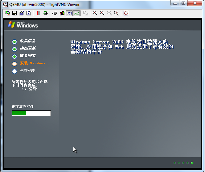This screenshot has width=205, height=172.
Task: Send Ctrl+Alt+Del to the remote machine
Action: point(55,13)
